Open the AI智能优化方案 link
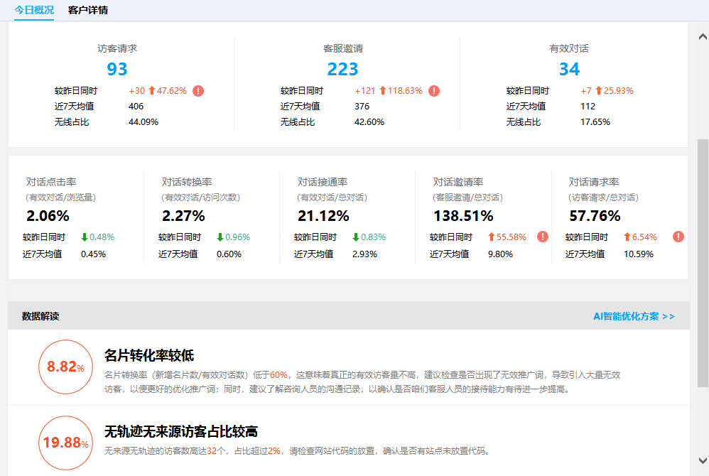The width and height of the screenshot is (709, 476). click(x=634, y=316)
